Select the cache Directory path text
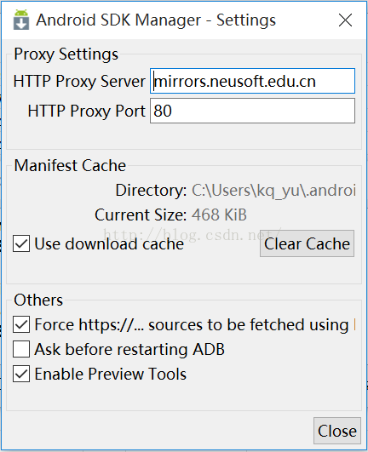Screen dimensions: 368x452 pyautogui.click(x=273, y=191)
